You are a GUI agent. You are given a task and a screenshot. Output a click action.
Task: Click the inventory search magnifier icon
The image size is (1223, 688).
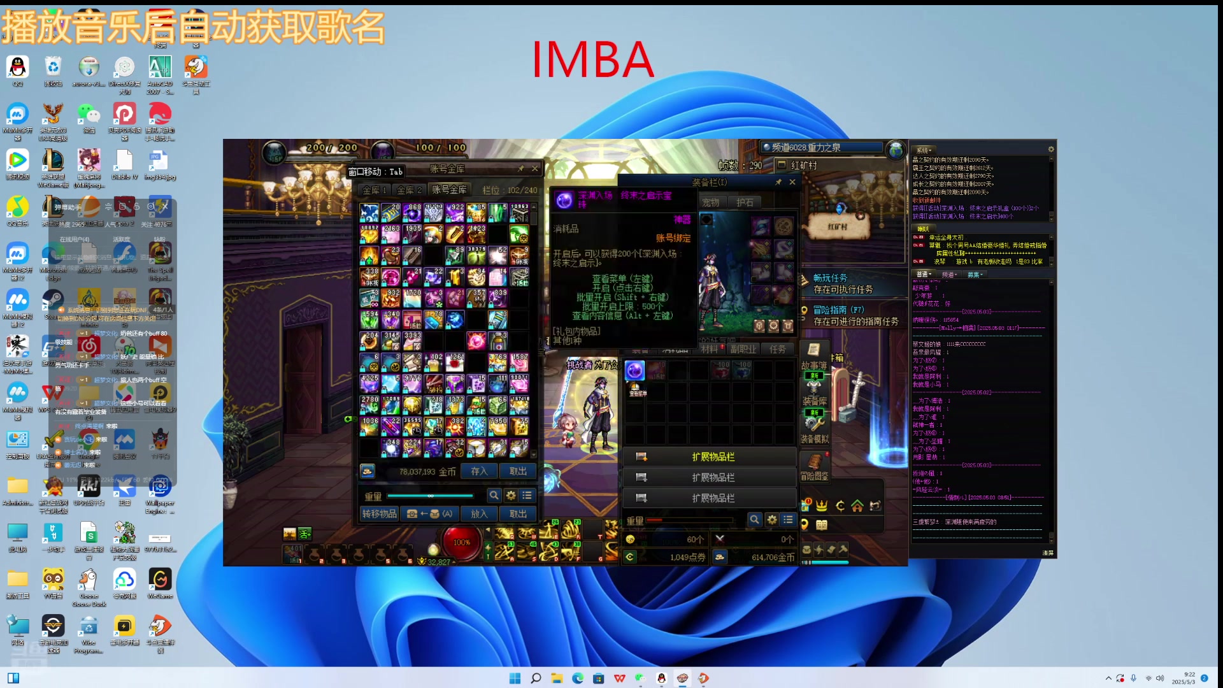[x=754, y=520]
